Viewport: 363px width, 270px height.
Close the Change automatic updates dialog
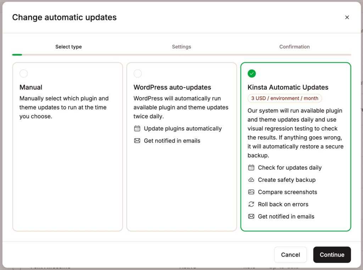pyautogui.click(x=347, y=17)
